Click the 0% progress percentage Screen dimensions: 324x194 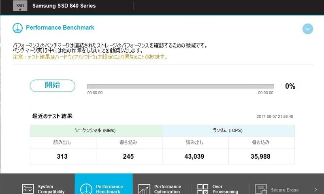[x=290, y=86]
